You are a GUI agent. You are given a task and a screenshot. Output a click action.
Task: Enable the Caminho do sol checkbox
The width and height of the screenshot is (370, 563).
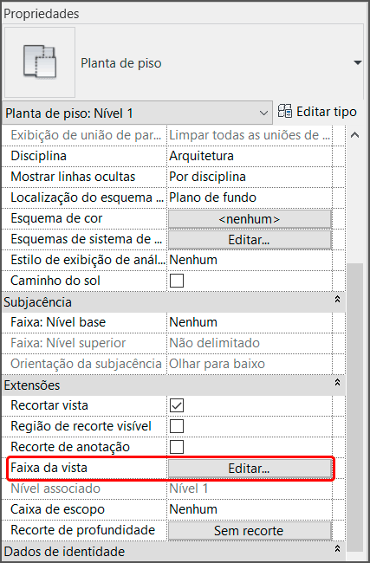point(177,281)
